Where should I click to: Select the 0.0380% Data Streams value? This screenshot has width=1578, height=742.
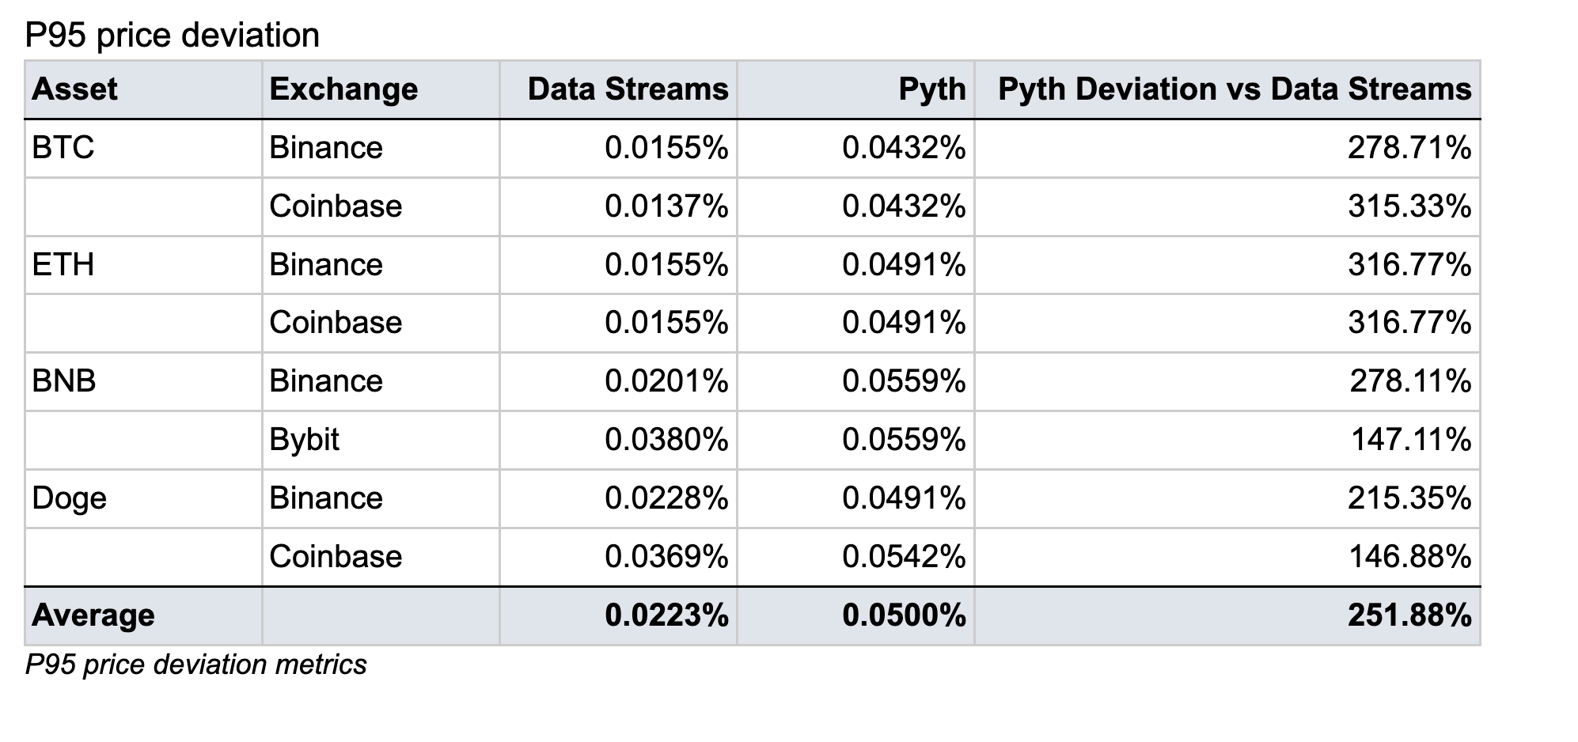[666, 440]
